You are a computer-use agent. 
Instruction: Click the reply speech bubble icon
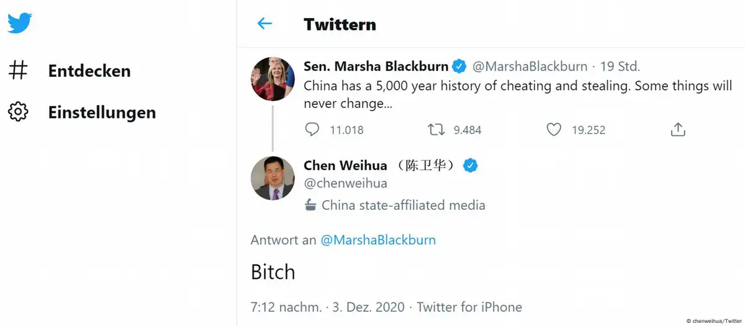point(312,130)
